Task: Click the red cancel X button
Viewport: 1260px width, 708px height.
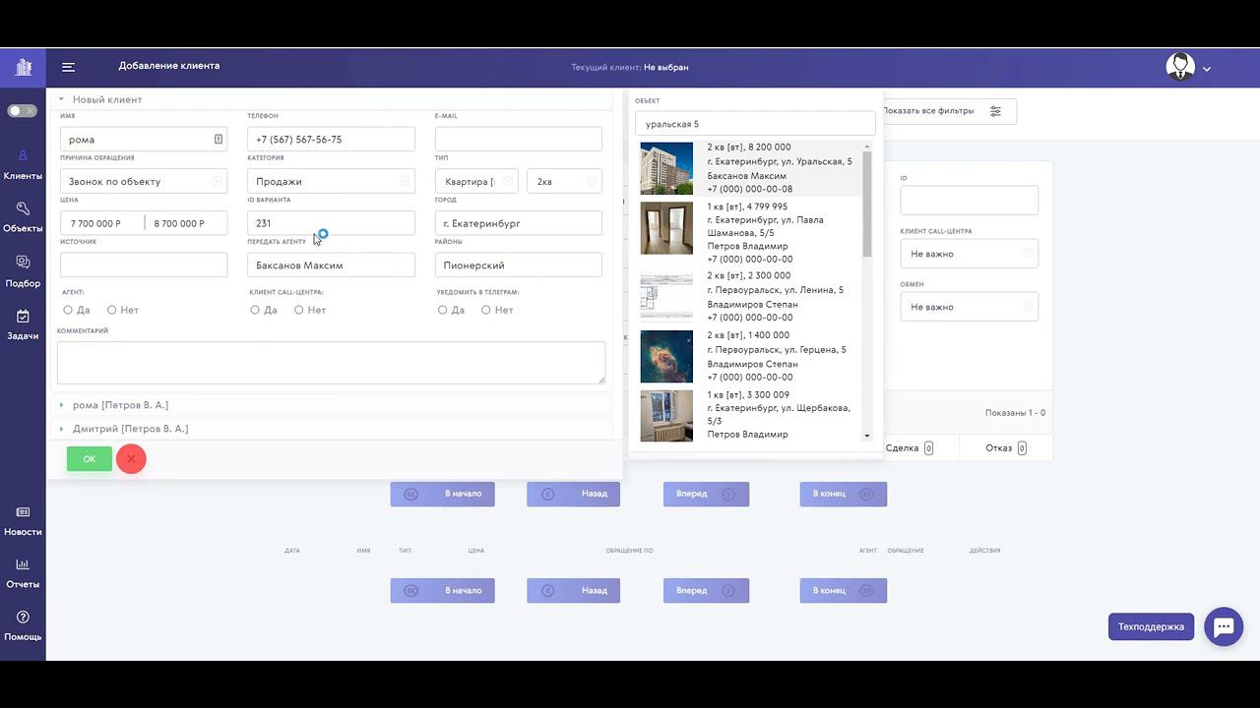Action: 131,459
